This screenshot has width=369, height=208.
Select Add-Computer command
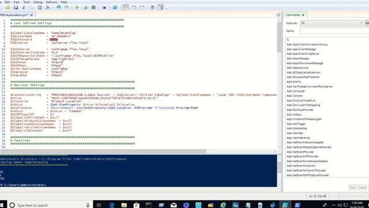296,91
